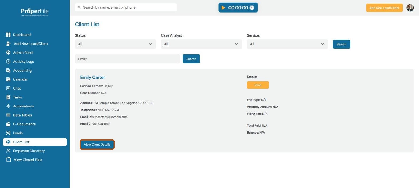
Task: Select Tasks in the sidebar
Action: 17,97
